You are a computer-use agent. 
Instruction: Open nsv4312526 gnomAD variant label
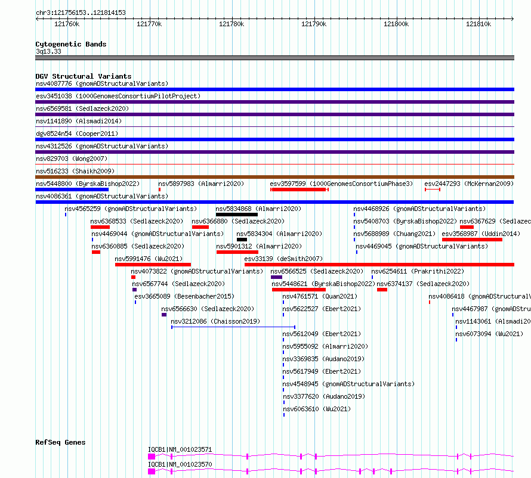tap(102, 146)
